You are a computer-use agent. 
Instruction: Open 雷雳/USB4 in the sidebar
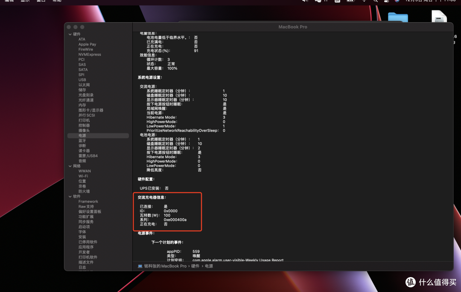(88, 156)
